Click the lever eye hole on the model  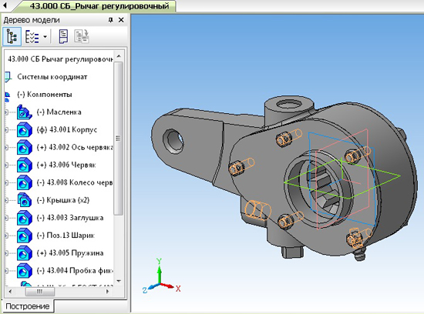coord(173,140)
